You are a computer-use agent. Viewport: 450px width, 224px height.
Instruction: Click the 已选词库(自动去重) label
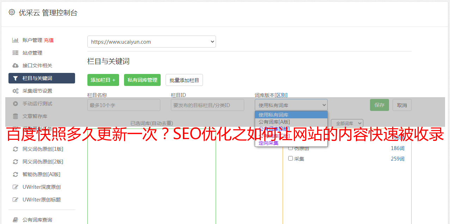click(x=152, y=123)
